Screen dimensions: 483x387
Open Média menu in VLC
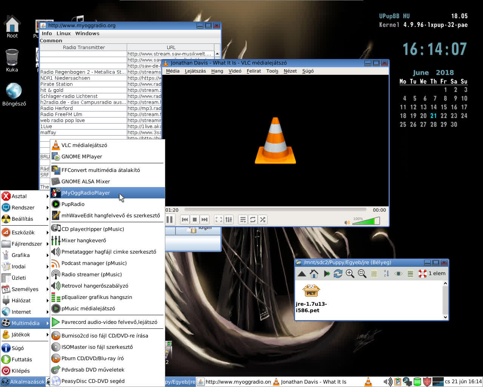click(172, 71)
